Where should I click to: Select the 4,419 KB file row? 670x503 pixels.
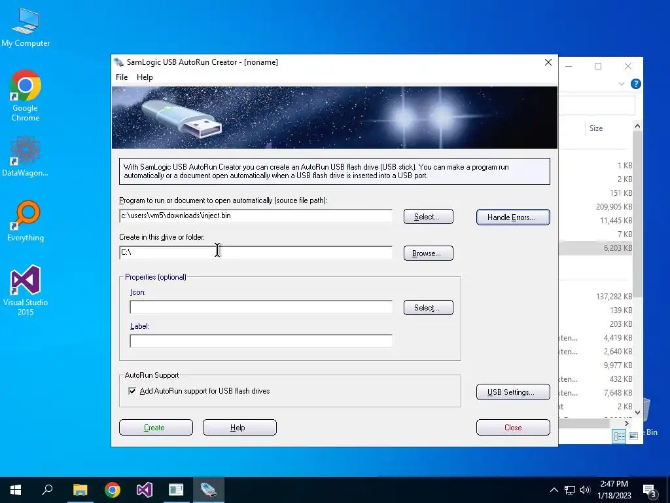click(x=595, y=338)
